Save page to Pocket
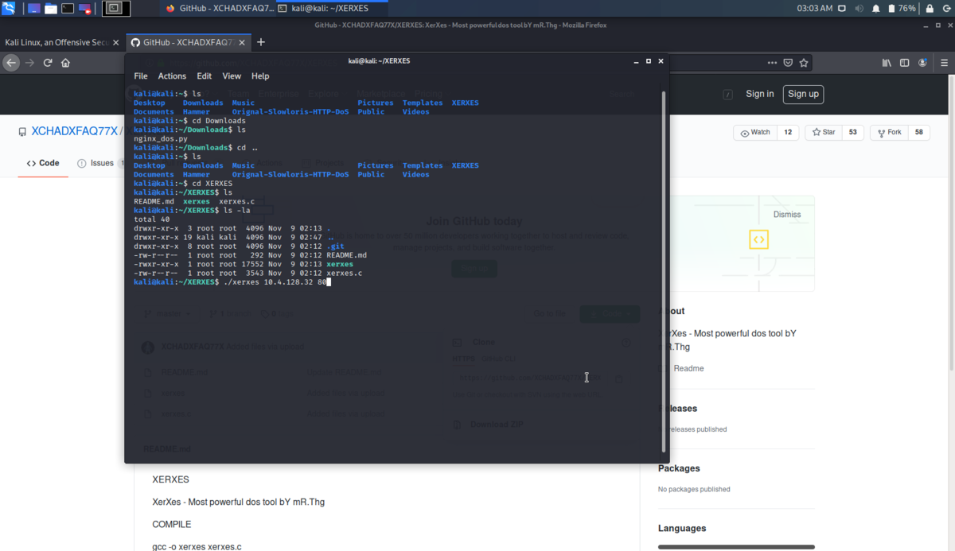The width and height of the screenshot is (955, 551). click(x=788, y=63)
